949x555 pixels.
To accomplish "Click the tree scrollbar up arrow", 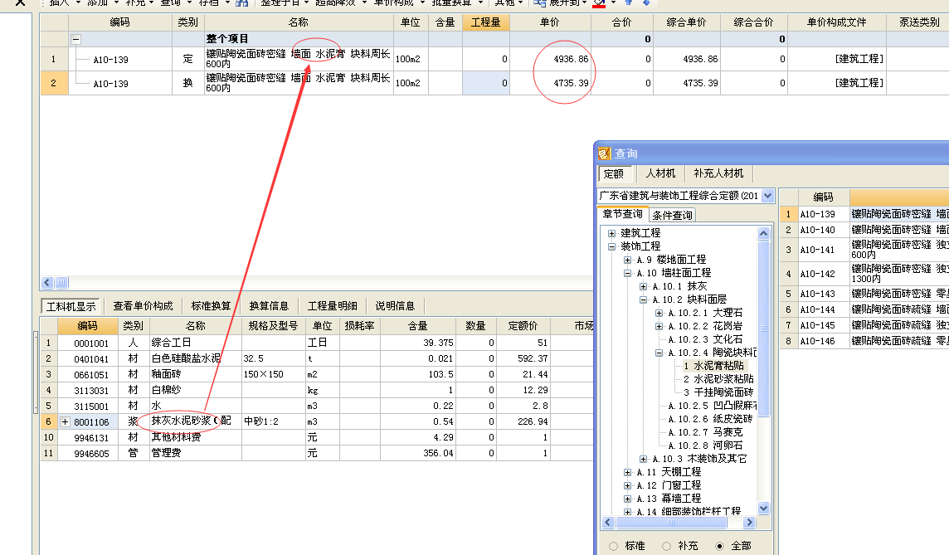I will pyautogui.click(x=764, y=234).
